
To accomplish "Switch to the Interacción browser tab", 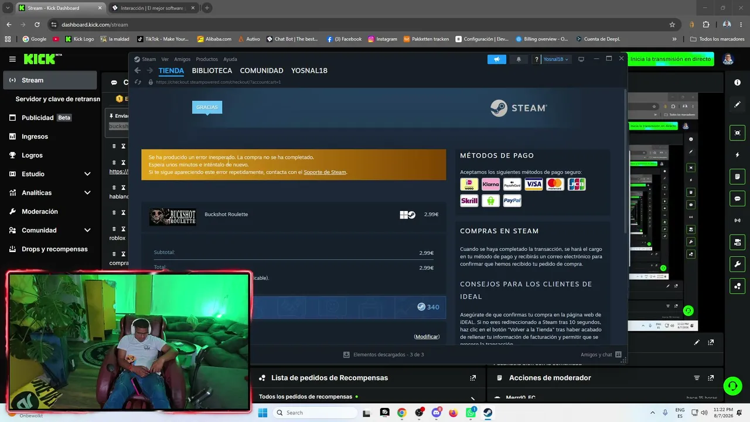I will click(x=154, y=8).
